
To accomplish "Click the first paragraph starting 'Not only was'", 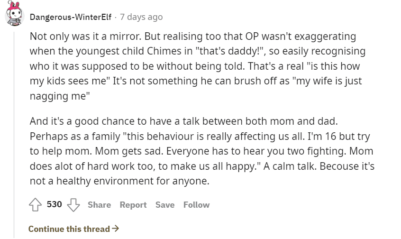I will click(198, 66).
